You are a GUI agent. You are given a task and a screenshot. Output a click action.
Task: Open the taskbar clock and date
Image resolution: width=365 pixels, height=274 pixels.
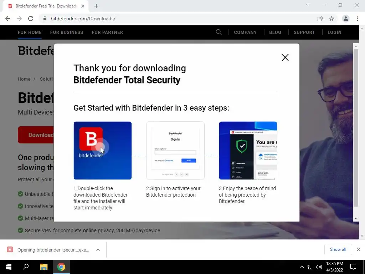(334, 267)
